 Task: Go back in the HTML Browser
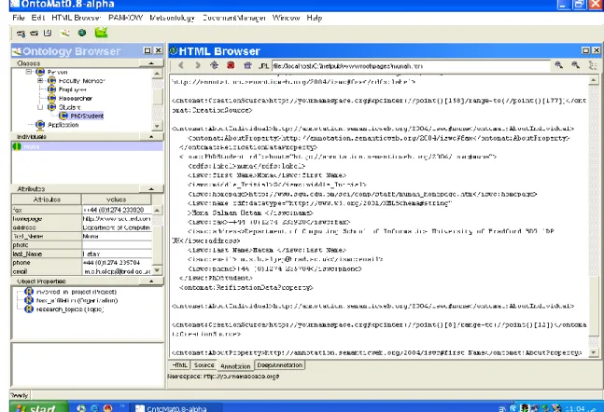pyautogui.click(x=181, y=65)
